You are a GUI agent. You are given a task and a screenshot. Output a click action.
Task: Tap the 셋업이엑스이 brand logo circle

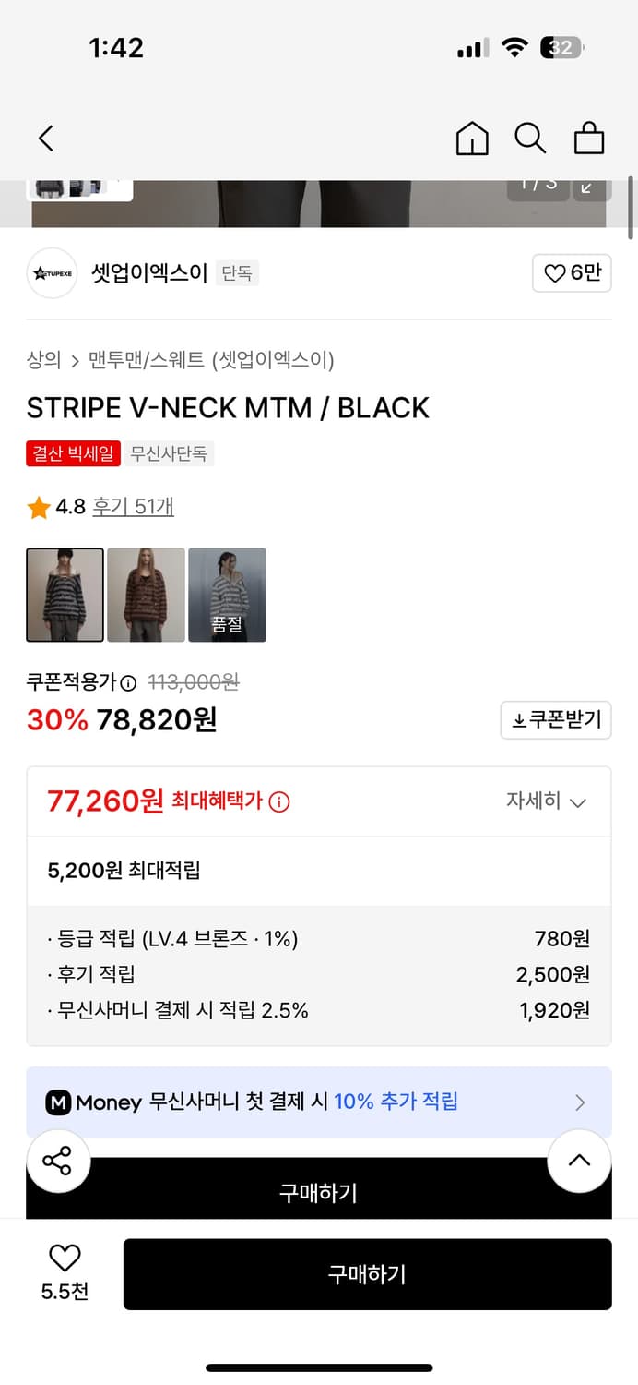coord(52,273)
